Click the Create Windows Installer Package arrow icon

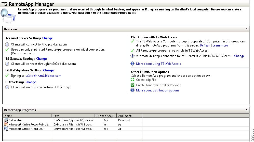point(132,85)
